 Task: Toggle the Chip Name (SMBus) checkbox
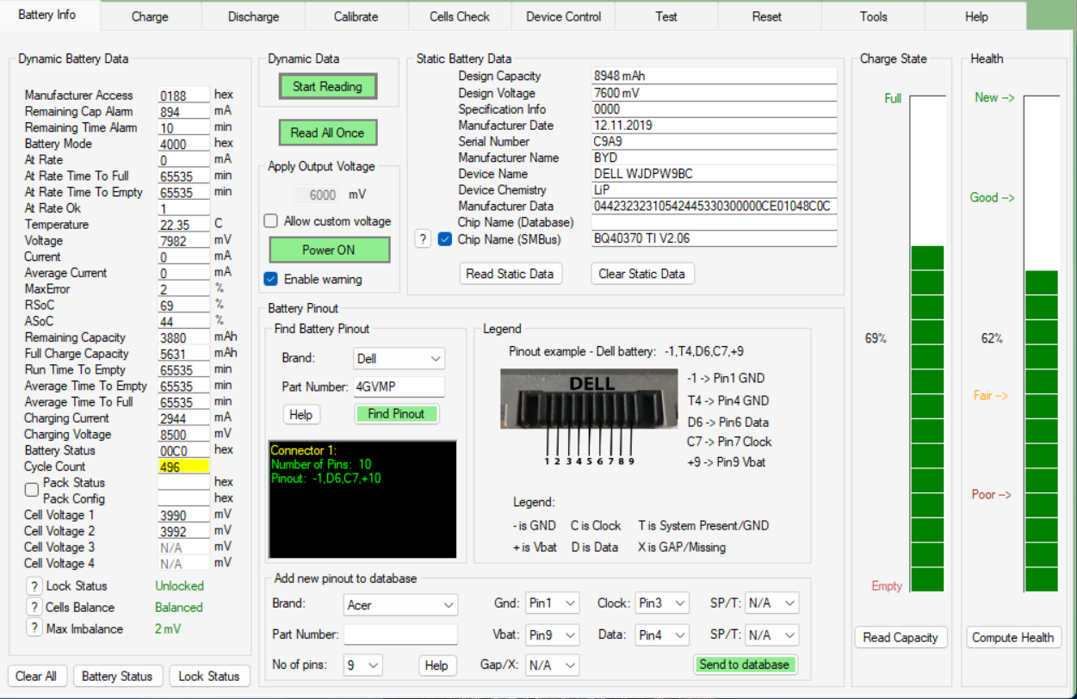coord(445,239)
